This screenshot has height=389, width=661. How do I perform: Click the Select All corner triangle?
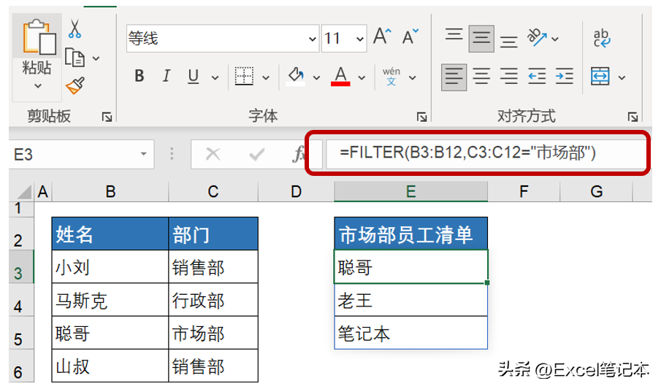(24, 192)
